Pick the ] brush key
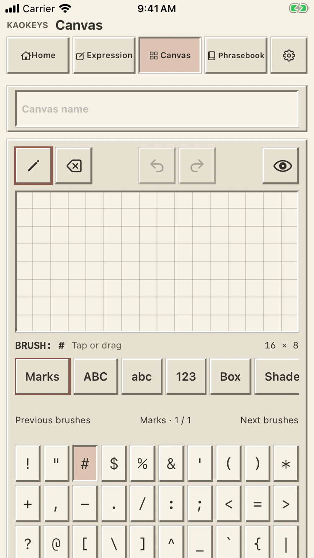This screenshot has height=558, width=314. coord(142,542)
